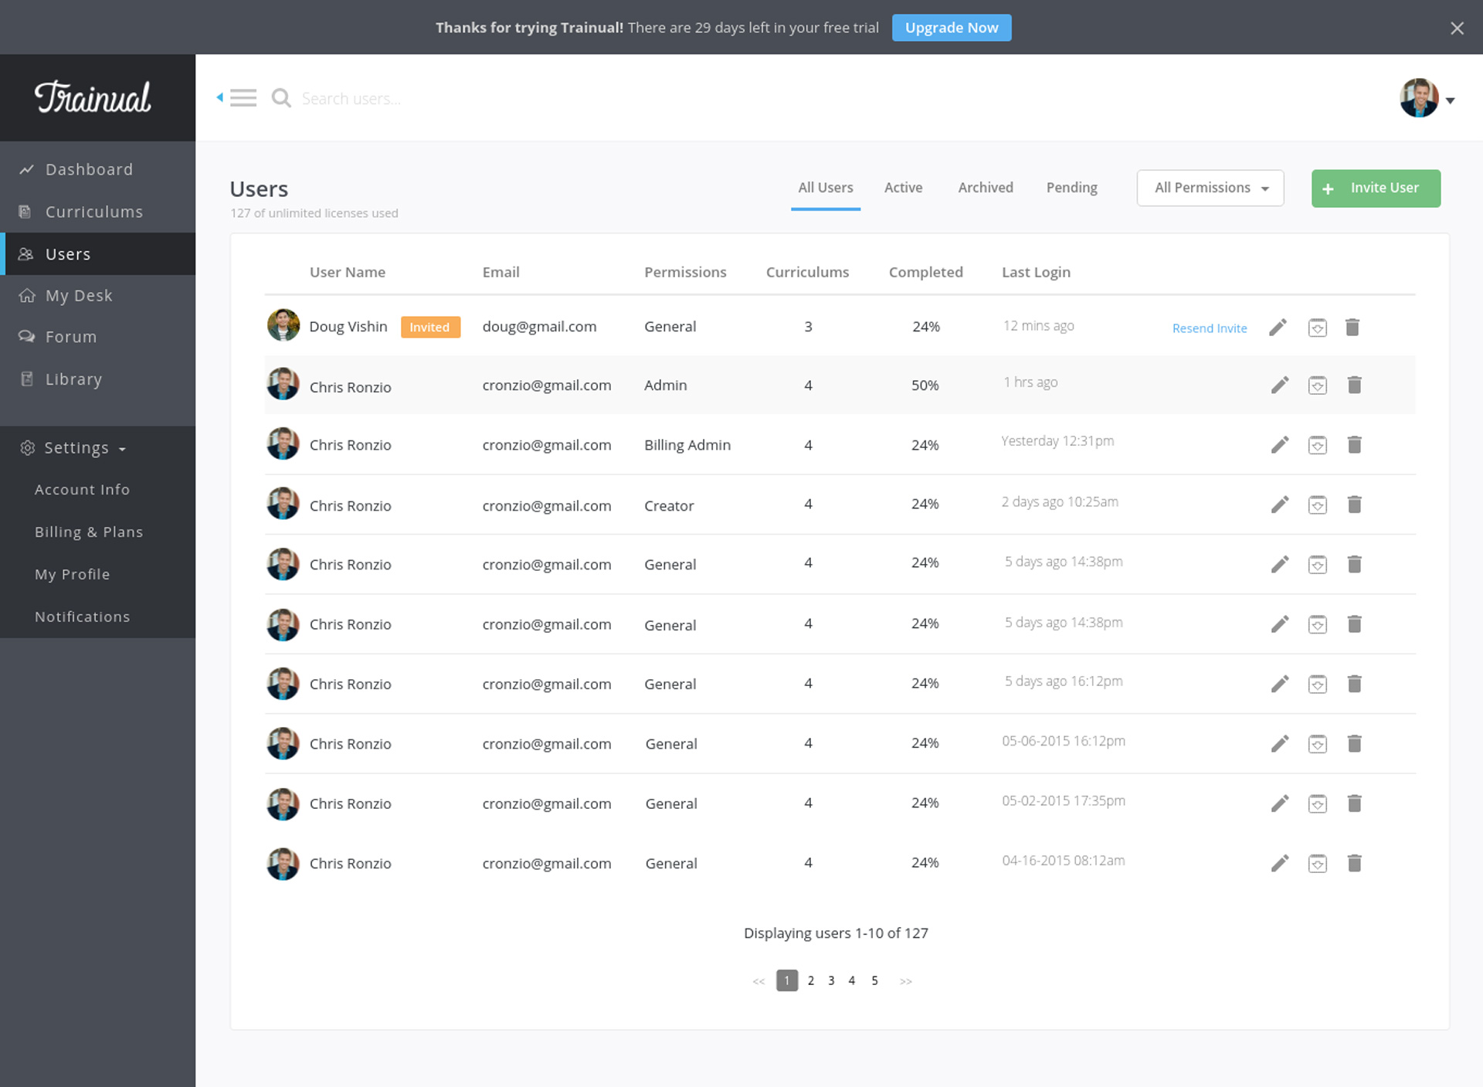Screen dimensions: 1483x1087
Task: Edit the Creator permission user
Action: coord(1280,504)
